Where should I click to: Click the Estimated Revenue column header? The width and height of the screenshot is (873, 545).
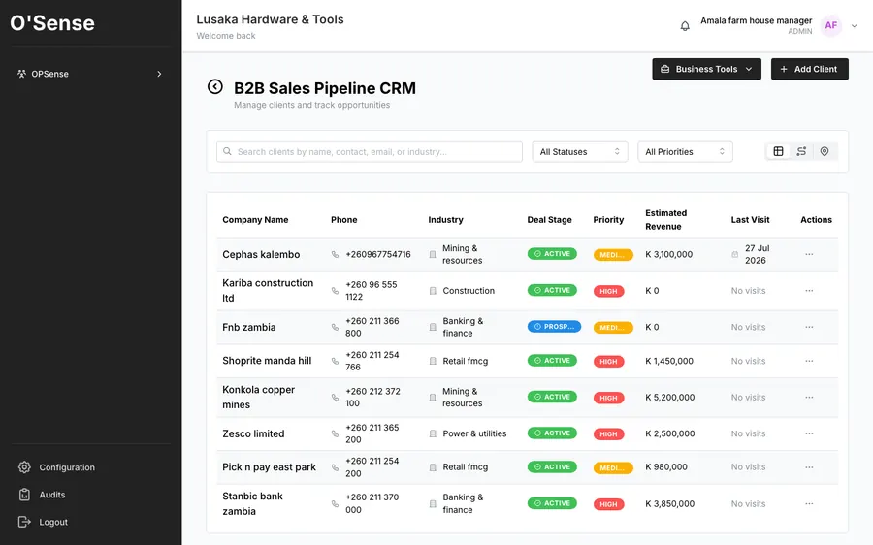665,220
